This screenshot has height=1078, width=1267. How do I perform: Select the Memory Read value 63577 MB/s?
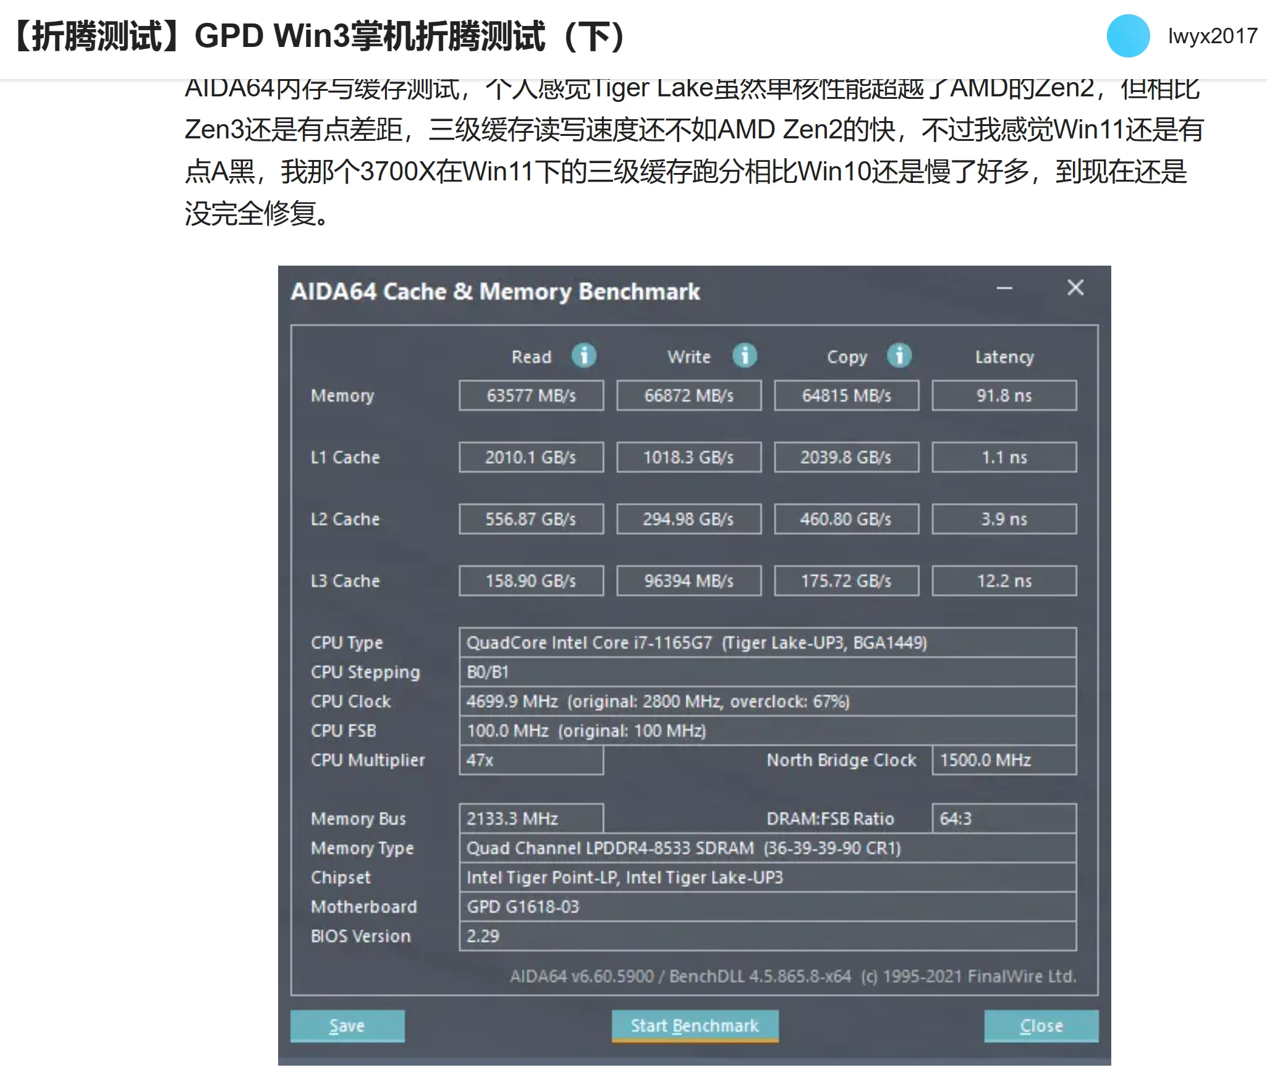coord(532,395)
